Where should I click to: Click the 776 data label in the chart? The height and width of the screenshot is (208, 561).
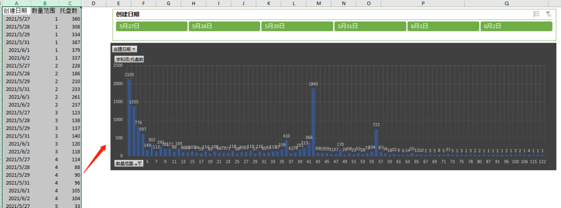tap(138, 122)
